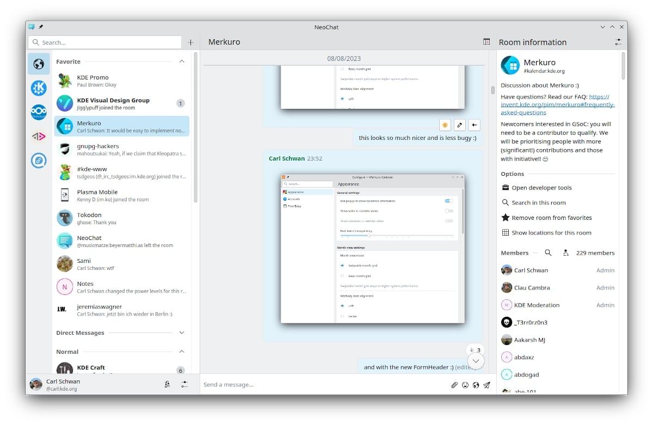This screenshot has width=653, height=425.
Task: Click the pin window icon in title bar
Action: point(41,27)
